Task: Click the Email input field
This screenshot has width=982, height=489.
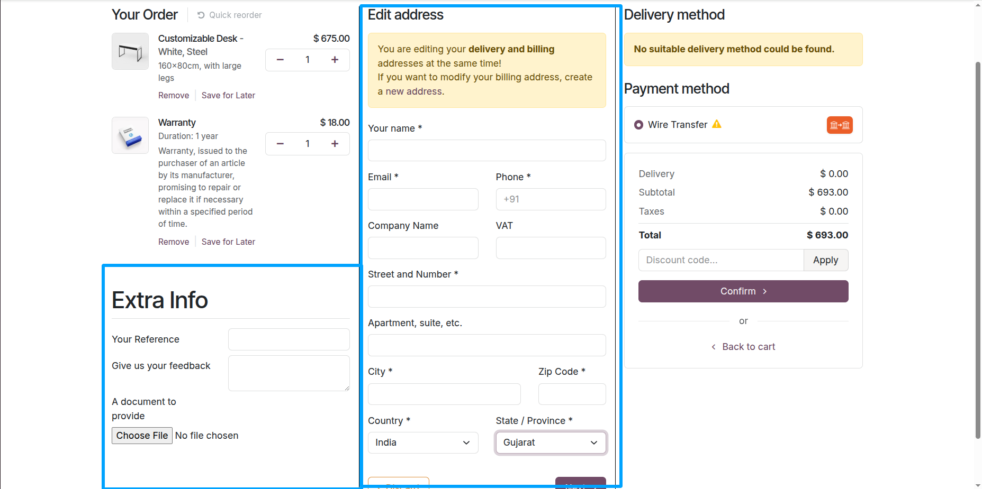Action: click(x=423, y=199)
